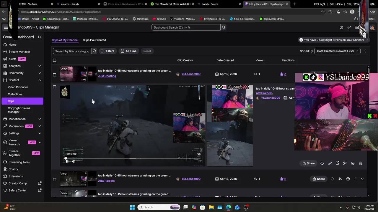Expand the Settings sidebar section
378x212 pixels.
point(40,133)
